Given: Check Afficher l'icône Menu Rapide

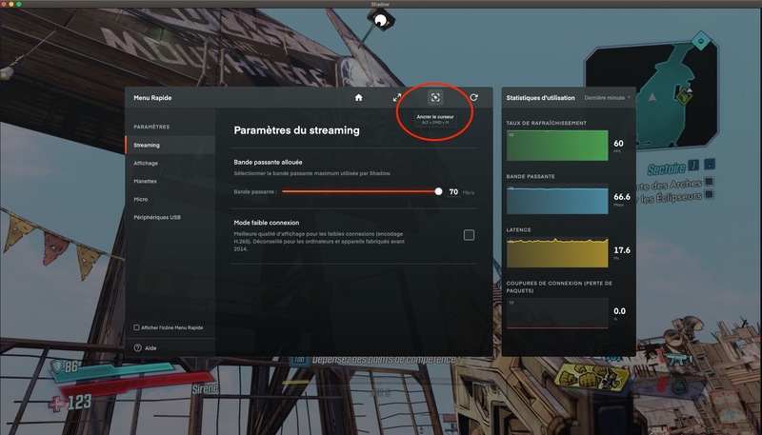Looking at the screenshot, I should pyautogui.click(x=136, y=327).
